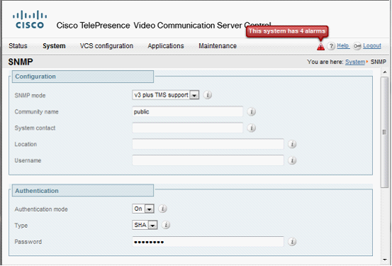Click the Username input field

(x=208, y=161)
